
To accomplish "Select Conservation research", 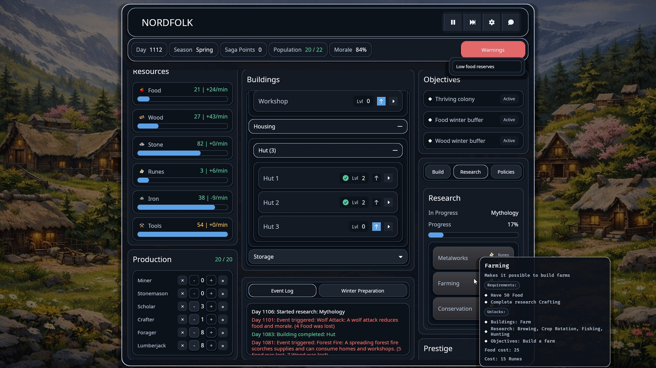I will pos(456,309).
